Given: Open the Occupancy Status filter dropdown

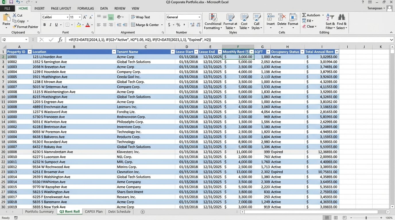Looking at the screenshot, I should (x=302, y=52).
